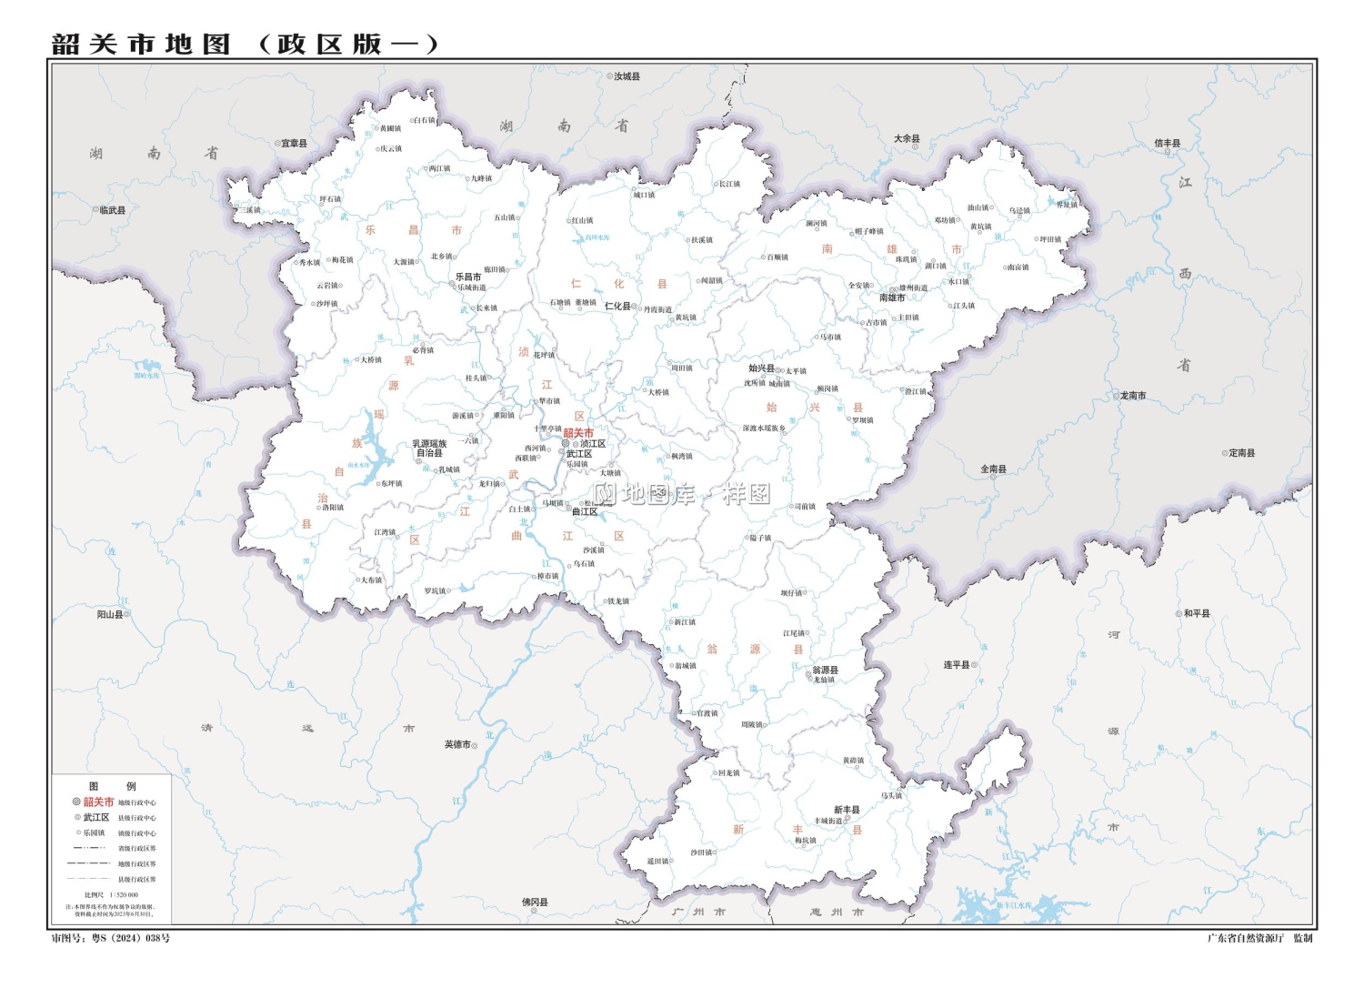Click the 韶关市 prefecture capital double-circle marker

(x=566, y=444)
